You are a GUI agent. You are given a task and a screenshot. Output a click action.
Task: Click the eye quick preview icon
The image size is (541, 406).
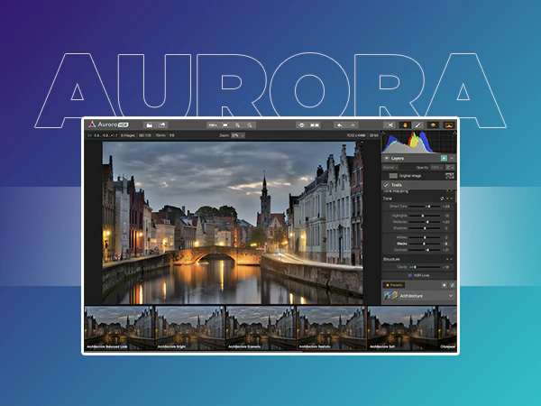coord(300,125)
